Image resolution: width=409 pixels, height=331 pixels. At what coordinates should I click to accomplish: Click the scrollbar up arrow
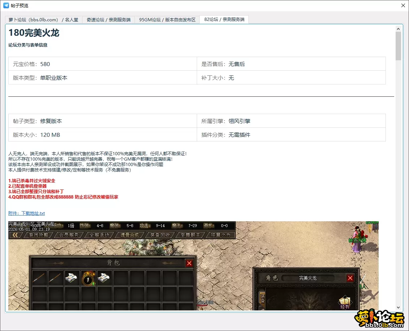click(x=398, y=29)
